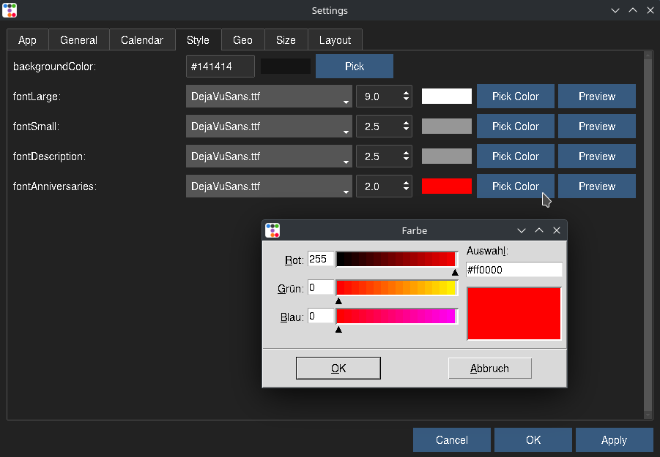660x457 pixels.
Task: Open the Layout tab
Action: (335, 40)
